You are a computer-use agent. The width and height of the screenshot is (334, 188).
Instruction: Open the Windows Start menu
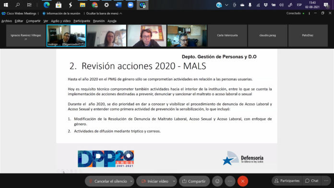(x=6, y=5)
